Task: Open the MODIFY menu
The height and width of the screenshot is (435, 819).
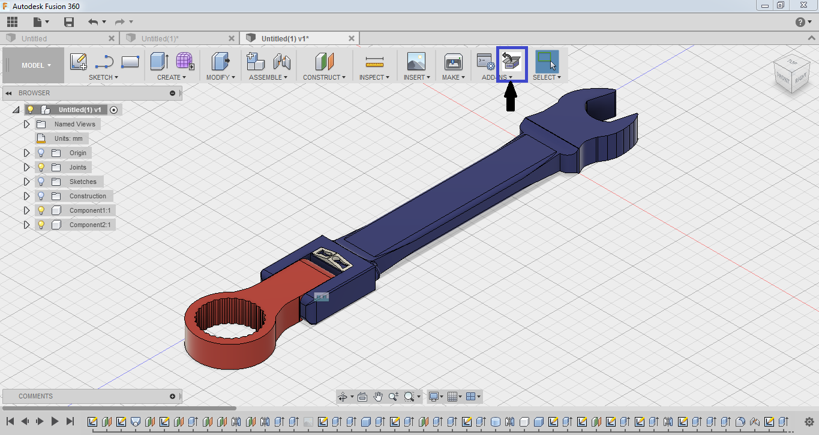Action: click(220, 77)
